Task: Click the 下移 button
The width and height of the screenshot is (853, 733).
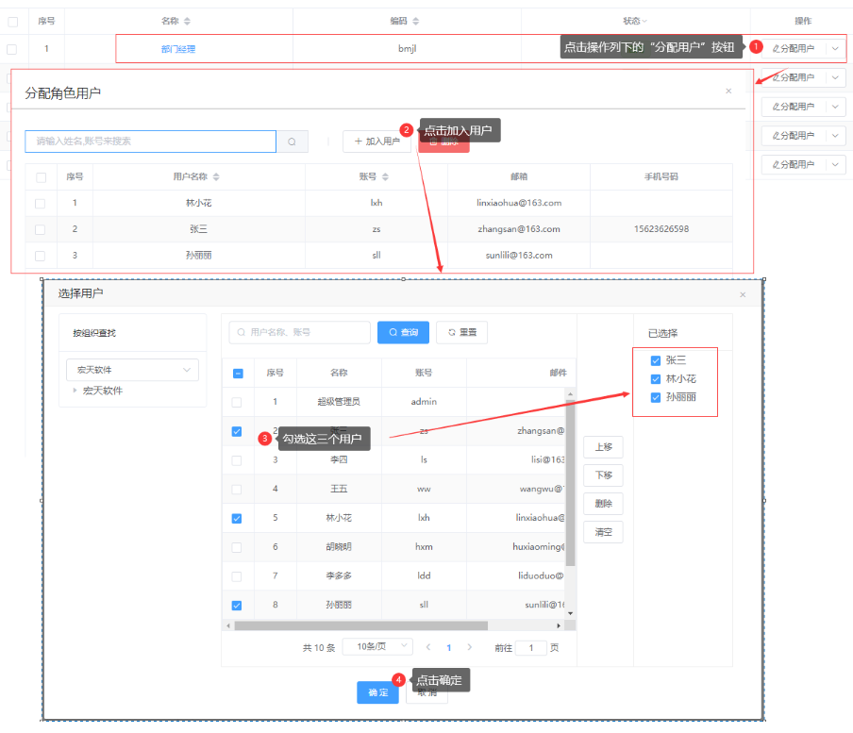Action: click(603, 475)
